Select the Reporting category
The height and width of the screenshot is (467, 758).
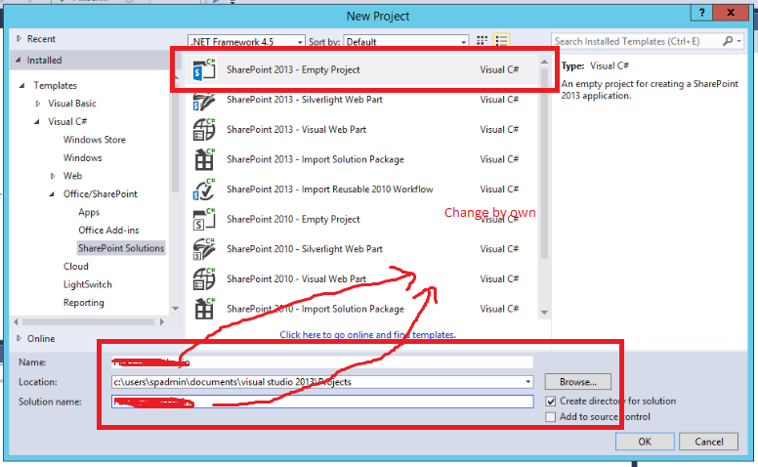[x=84, y=303]
